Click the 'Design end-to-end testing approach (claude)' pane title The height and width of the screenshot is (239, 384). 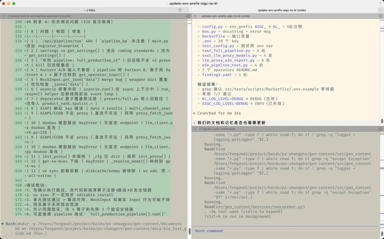pyautogui.click(x=40, y=16)
